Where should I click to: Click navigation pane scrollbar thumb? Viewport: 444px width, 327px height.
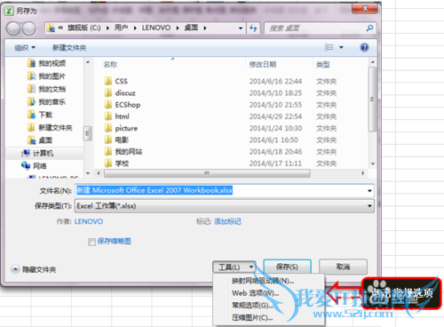(x=87, y=133)
